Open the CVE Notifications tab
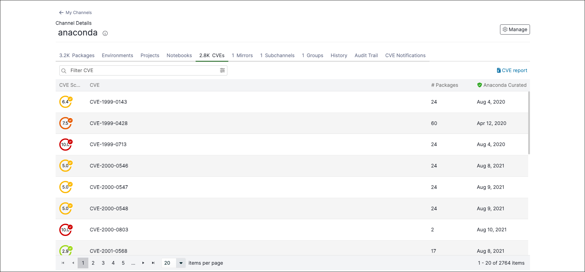585x272 pixels. coord(405,55)
